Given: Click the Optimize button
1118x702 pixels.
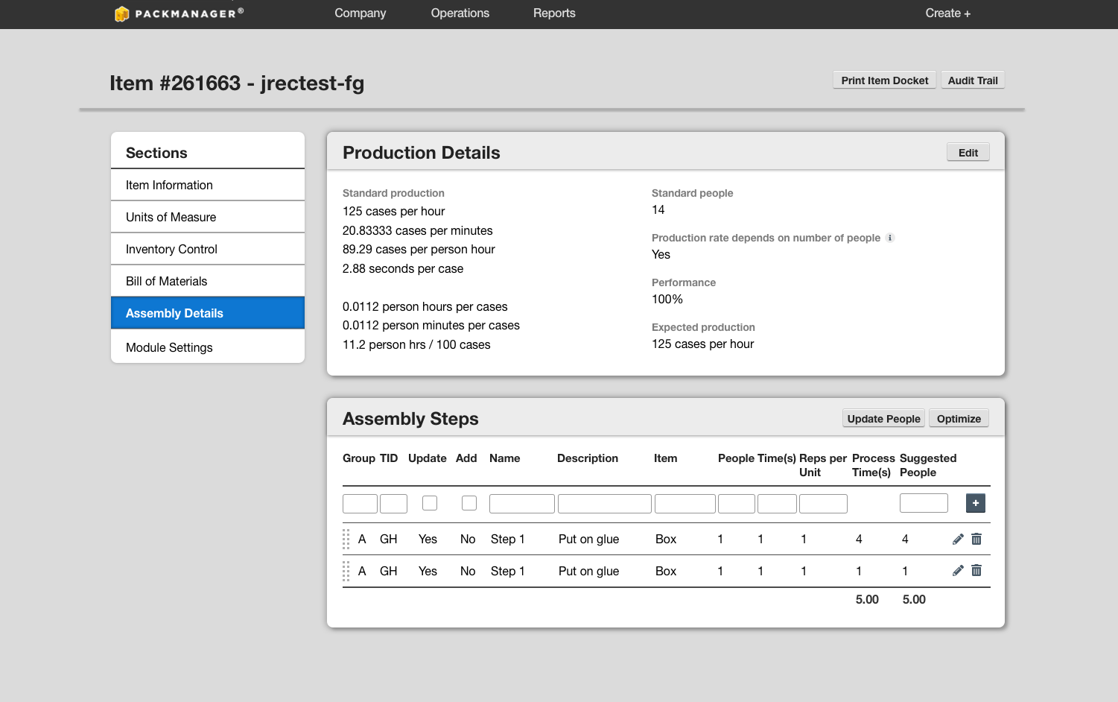Looking at the screenshot, I should click(x=959, y=419).
